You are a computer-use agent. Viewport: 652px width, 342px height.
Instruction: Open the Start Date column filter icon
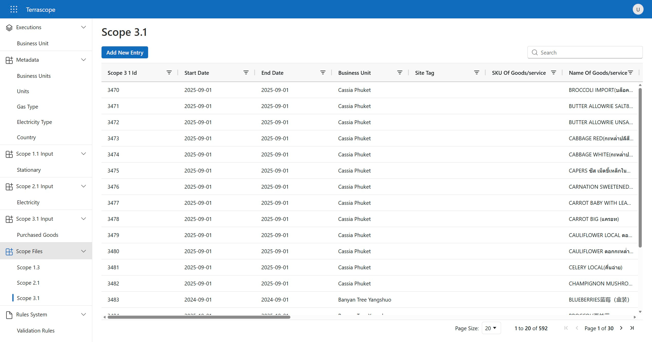(x=246, y=73)
